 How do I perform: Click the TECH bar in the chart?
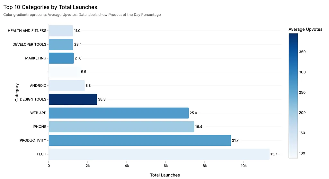(159, 154)
